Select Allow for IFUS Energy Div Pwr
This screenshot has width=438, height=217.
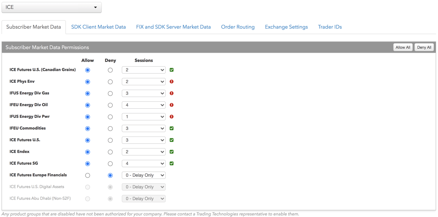click(x=88, y=117)
